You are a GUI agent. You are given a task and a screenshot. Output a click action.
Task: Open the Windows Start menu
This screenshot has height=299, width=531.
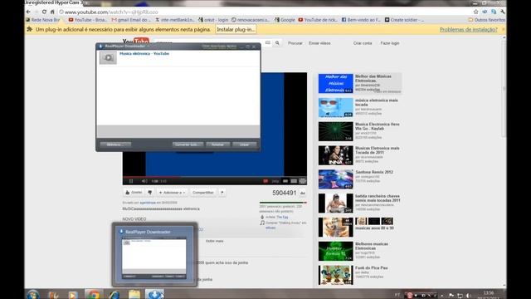(x=33, y=295)
